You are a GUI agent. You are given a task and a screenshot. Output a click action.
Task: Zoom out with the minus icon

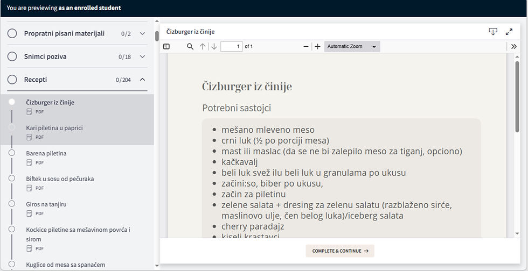(306, 46)
